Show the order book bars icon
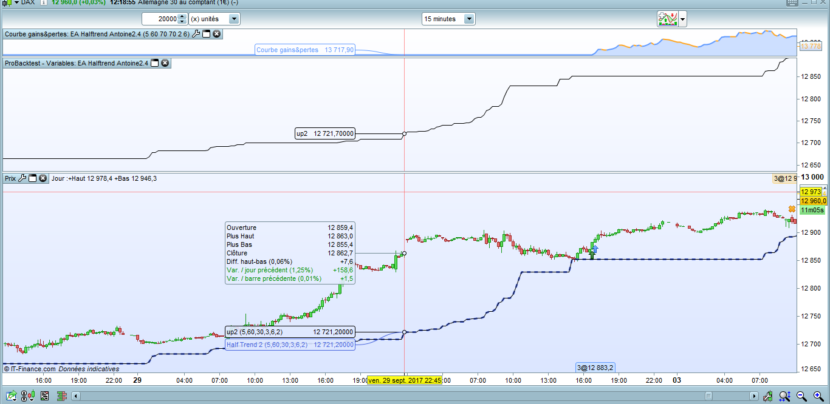The width and height of the screenshot is (830, 404). pyautogui.click(x=61, y=396)
